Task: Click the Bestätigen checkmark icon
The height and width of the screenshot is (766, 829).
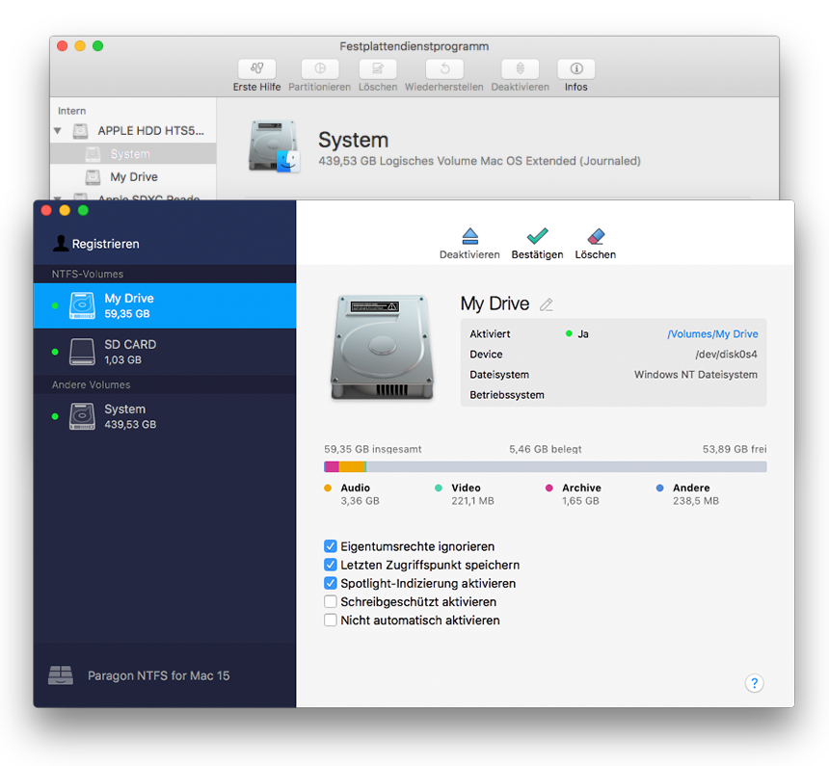Action: point(537,236)
